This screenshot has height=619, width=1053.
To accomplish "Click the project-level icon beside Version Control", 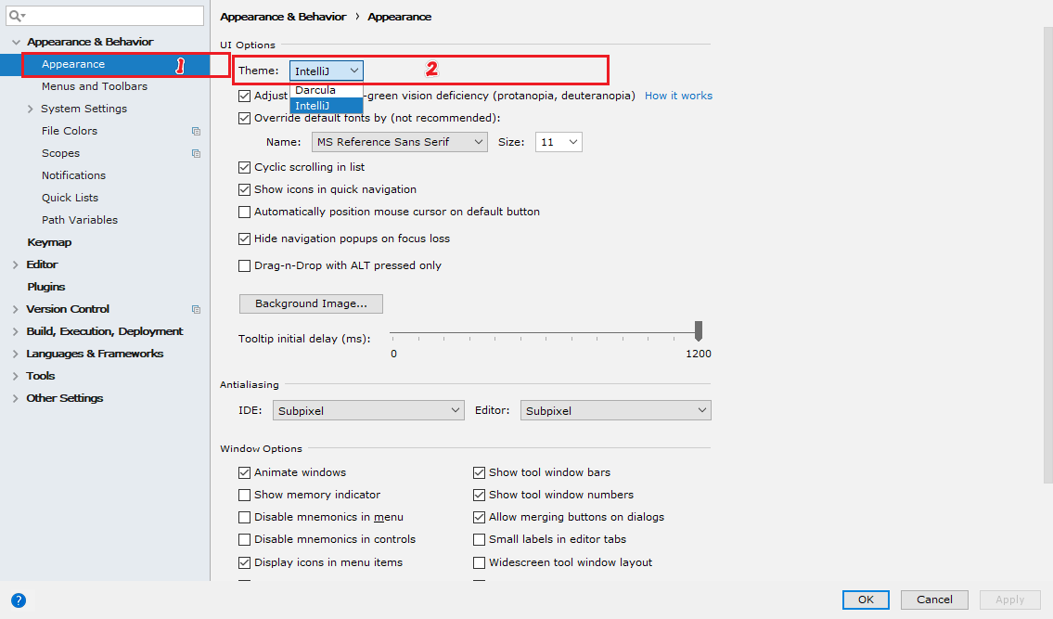I will click(196, 309).
